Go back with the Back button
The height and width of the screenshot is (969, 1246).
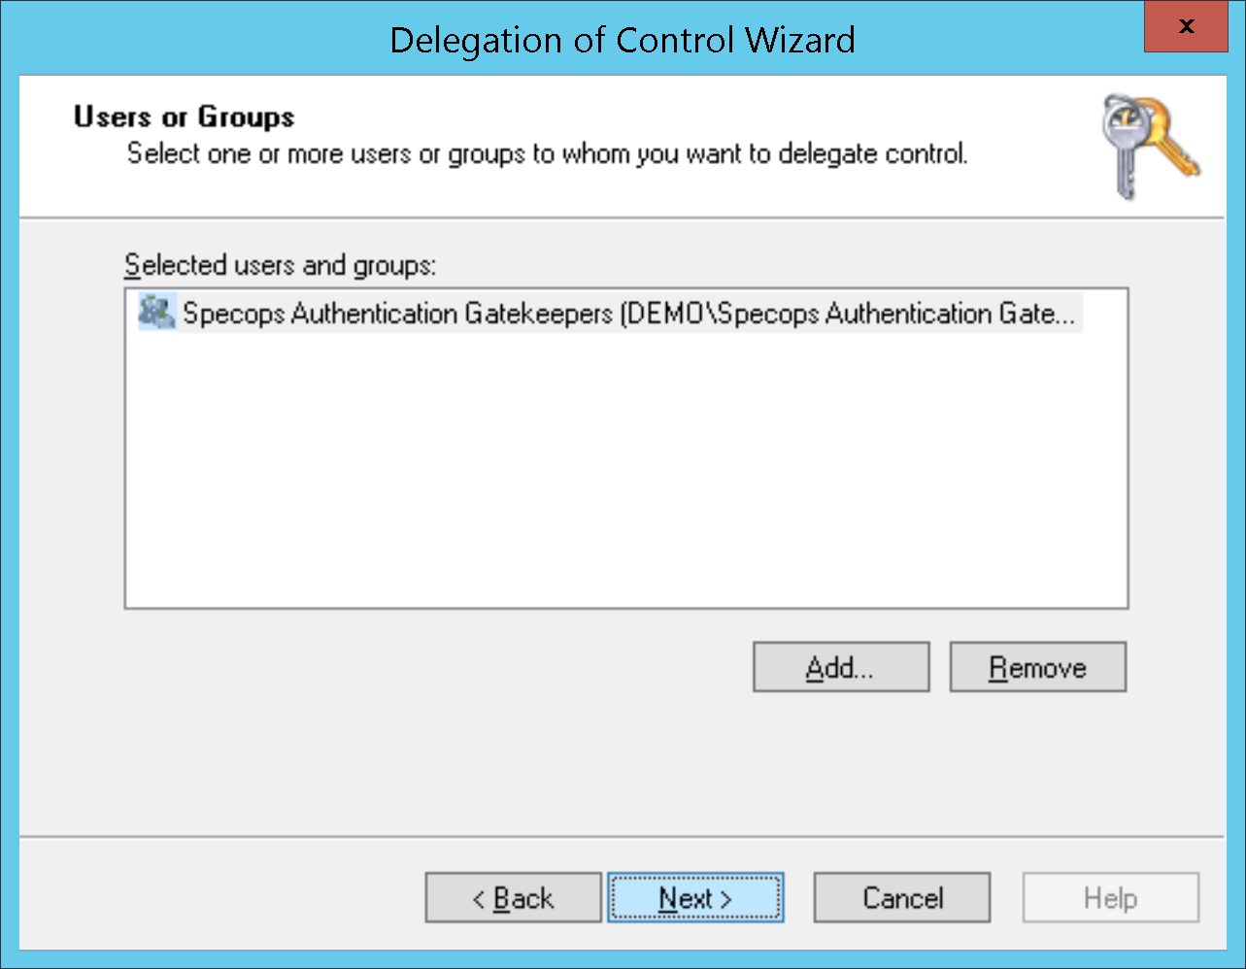(513, 898)
